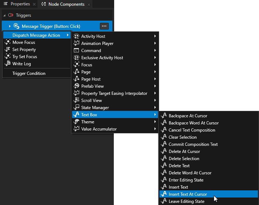Expand the Message Trigger row arrow
This screenshot has width=259, height=205.
click(10, 26)
